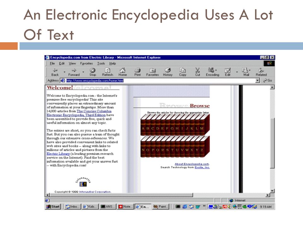Click the vertical scrollbar up arrow

click(272, 87)
